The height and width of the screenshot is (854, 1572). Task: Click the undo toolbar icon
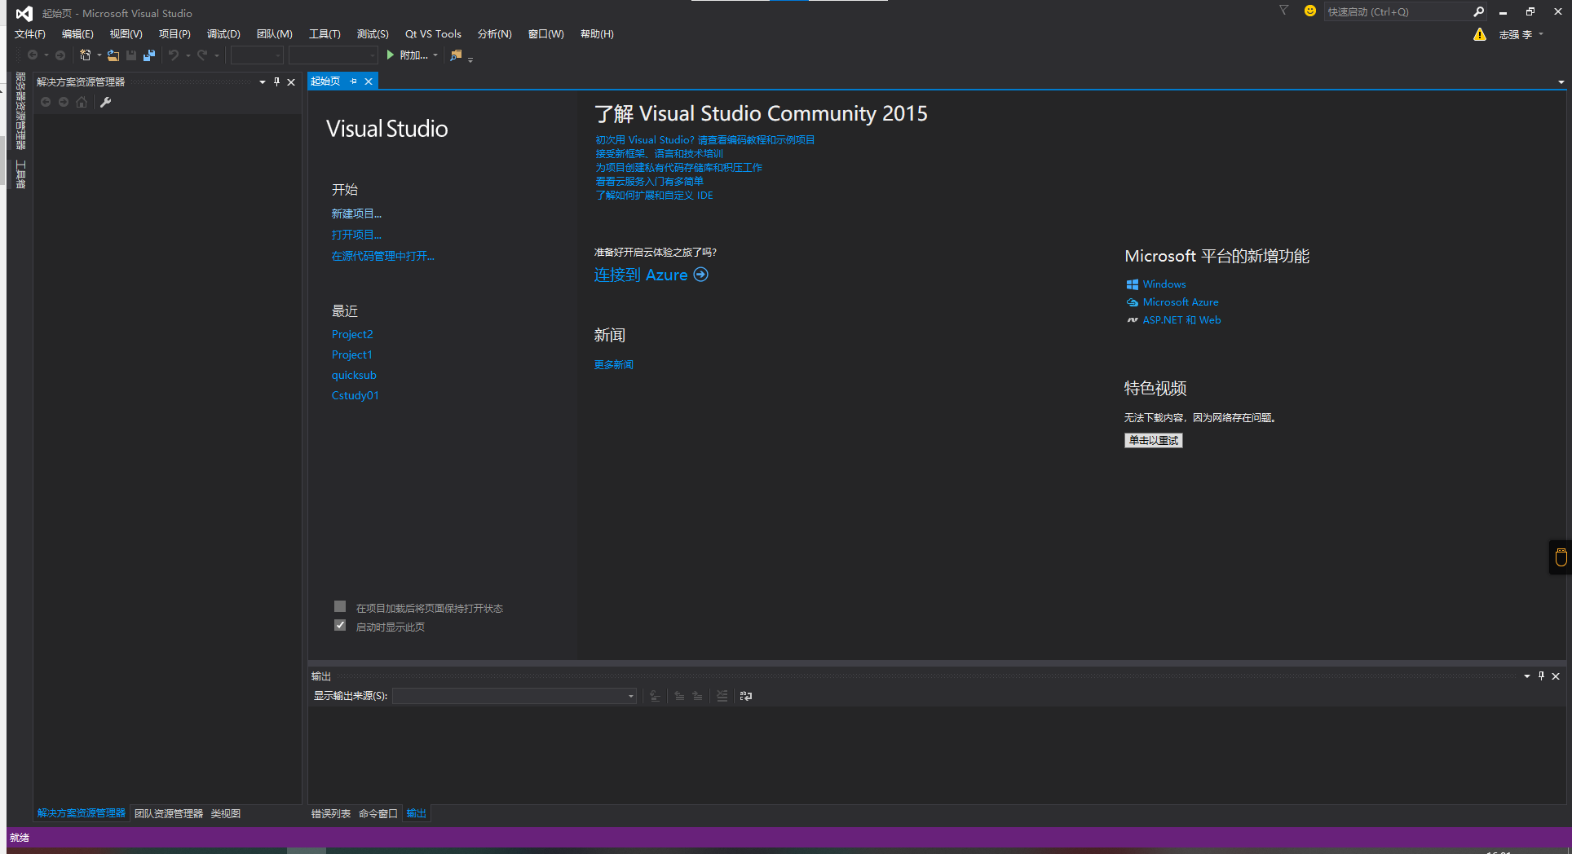click(174, 55)
